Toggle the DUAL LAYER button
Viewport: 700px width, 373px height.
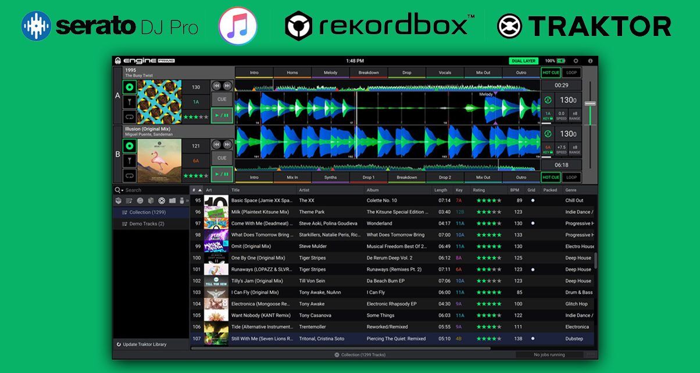pyautogui.click(x=524, y=60)
